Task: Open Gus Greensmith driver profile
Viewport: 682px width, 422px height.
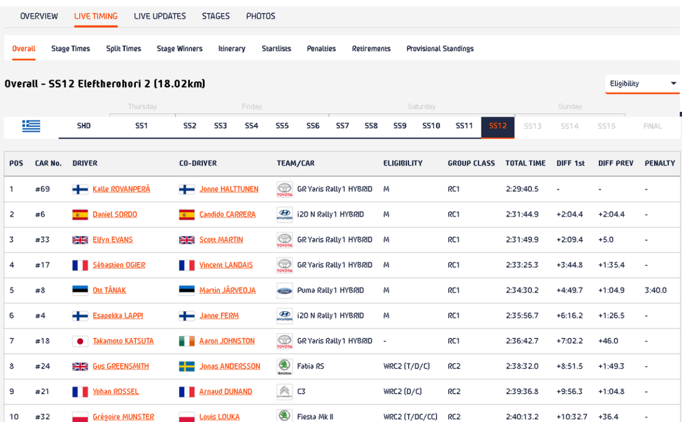Action: [120, 366]
